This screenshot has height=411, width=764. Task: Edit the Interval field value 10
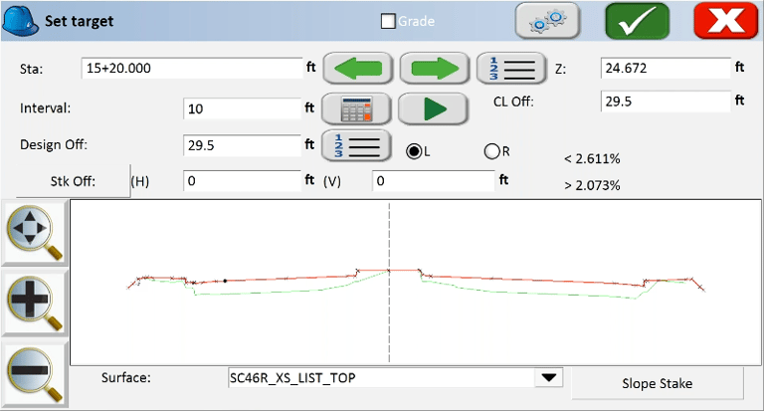coord(242,108)
